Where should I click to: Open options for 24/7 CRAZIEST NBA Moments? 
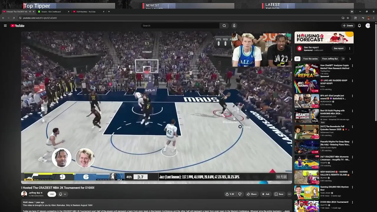click(x=352, y=157)
